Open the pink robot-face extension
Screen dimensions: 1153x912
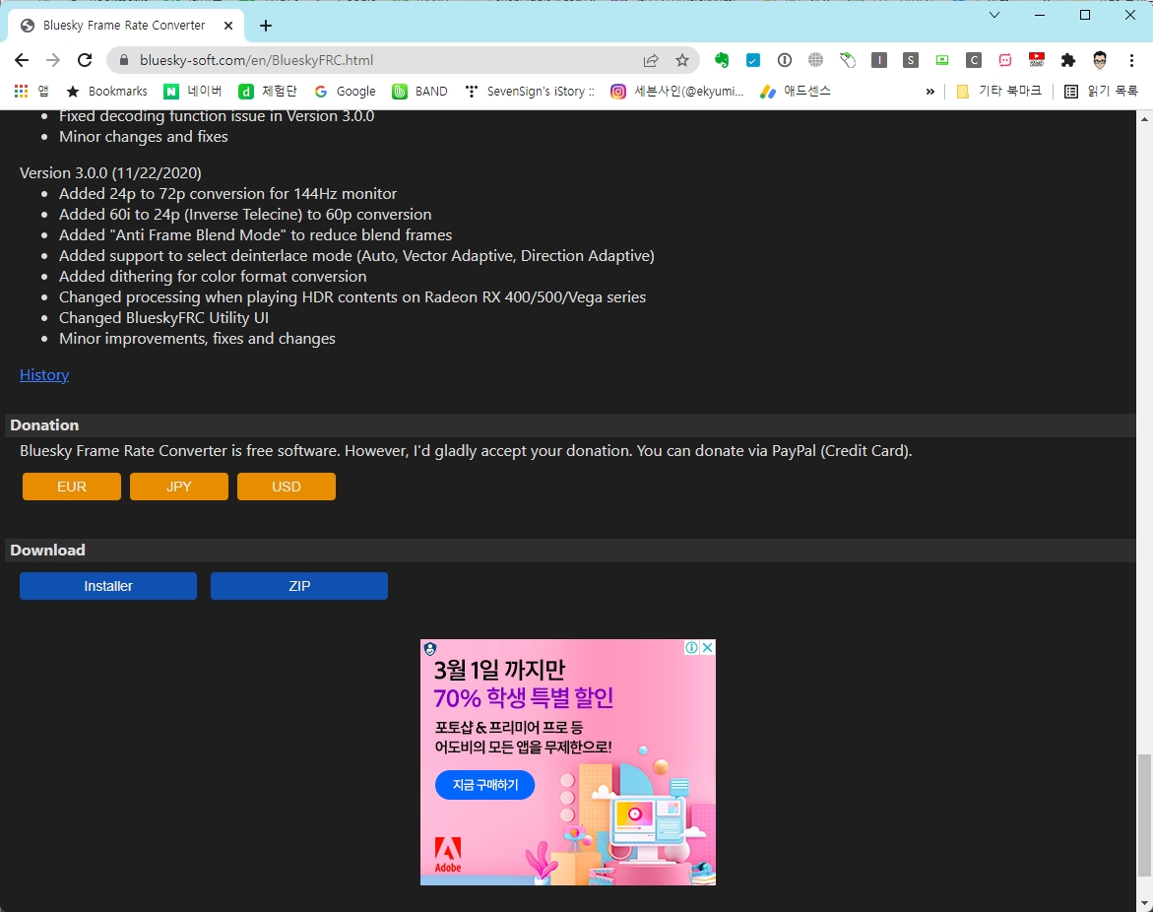(x=1005, y=60)
